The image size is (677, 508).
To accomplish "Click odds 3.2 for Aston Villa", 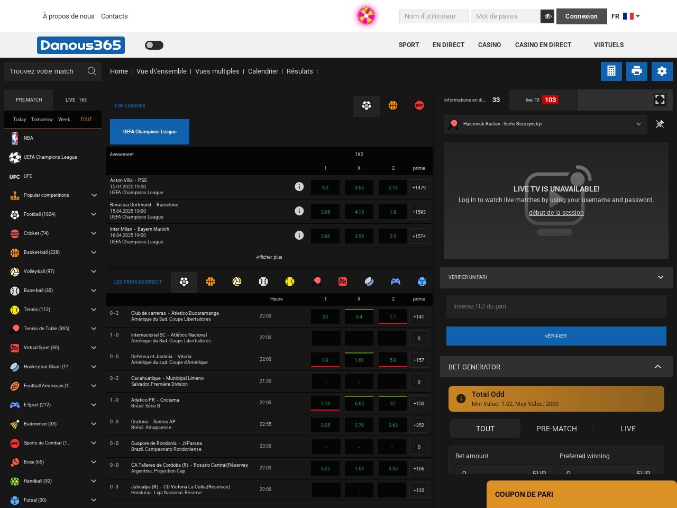I will pos(325,187).
